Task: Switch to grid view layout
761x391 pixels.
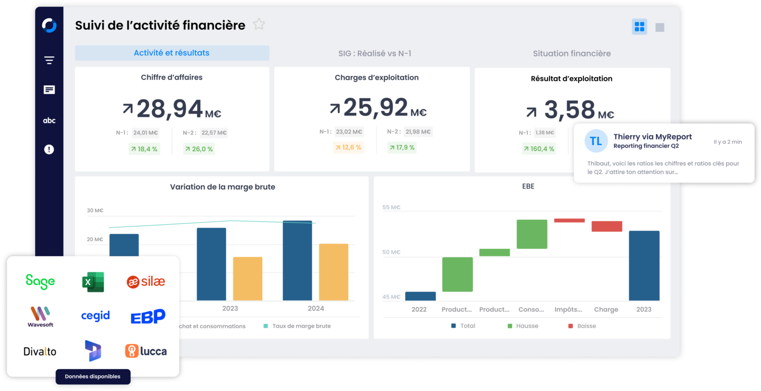Action: pos(639,27)
